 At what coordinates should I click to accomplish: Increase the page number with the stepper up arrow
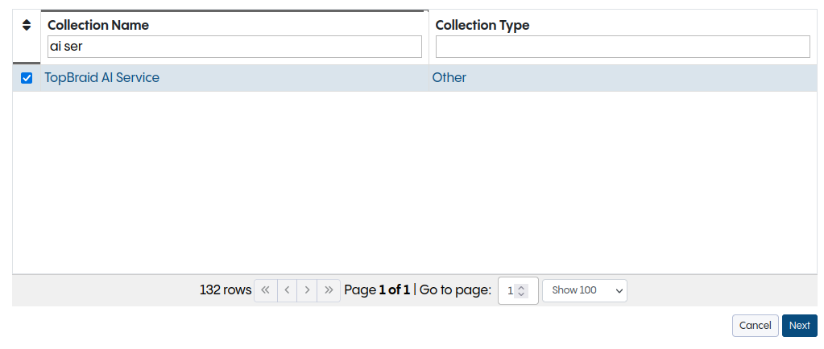click(x=521, y=287)
